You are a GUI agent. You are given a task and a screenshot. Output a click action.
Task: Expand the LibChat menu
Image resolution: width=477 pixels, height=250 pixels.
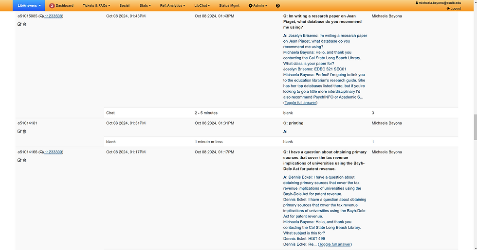202,5
